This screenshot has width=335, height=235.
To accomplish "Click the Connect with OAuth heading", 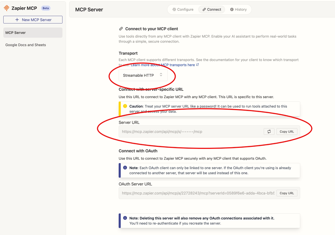I will [138, 151].
